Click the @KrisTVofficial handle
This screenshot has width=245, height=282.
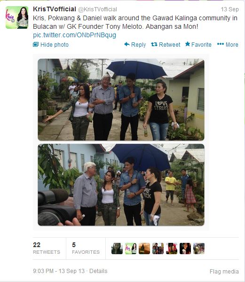[97, 9]
